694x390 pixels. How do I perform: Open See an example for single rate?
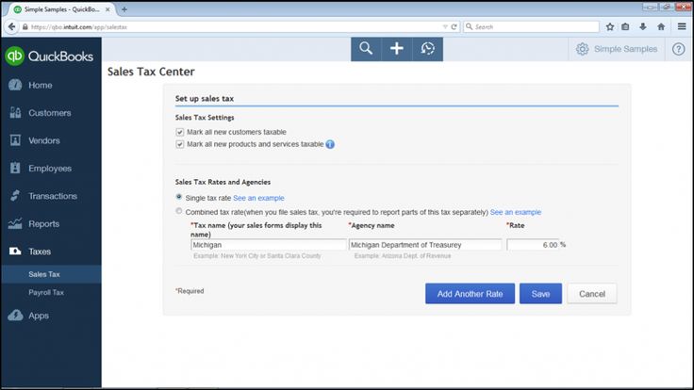click(258, 198)
